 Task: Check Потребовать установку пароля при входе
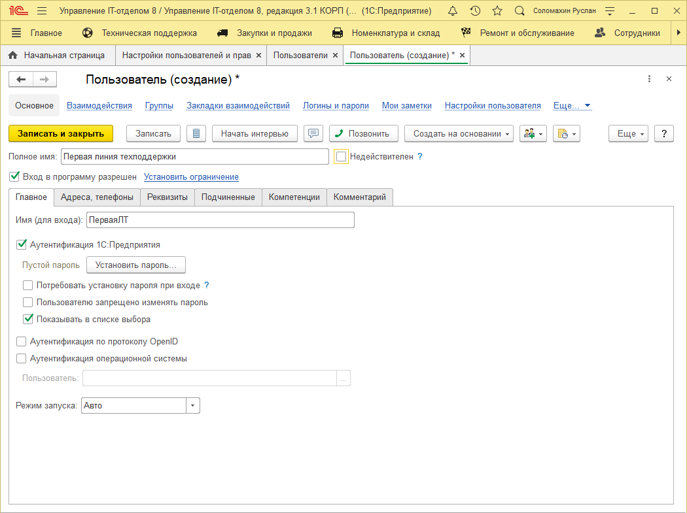pyautogui.click(x=27, y=285)
